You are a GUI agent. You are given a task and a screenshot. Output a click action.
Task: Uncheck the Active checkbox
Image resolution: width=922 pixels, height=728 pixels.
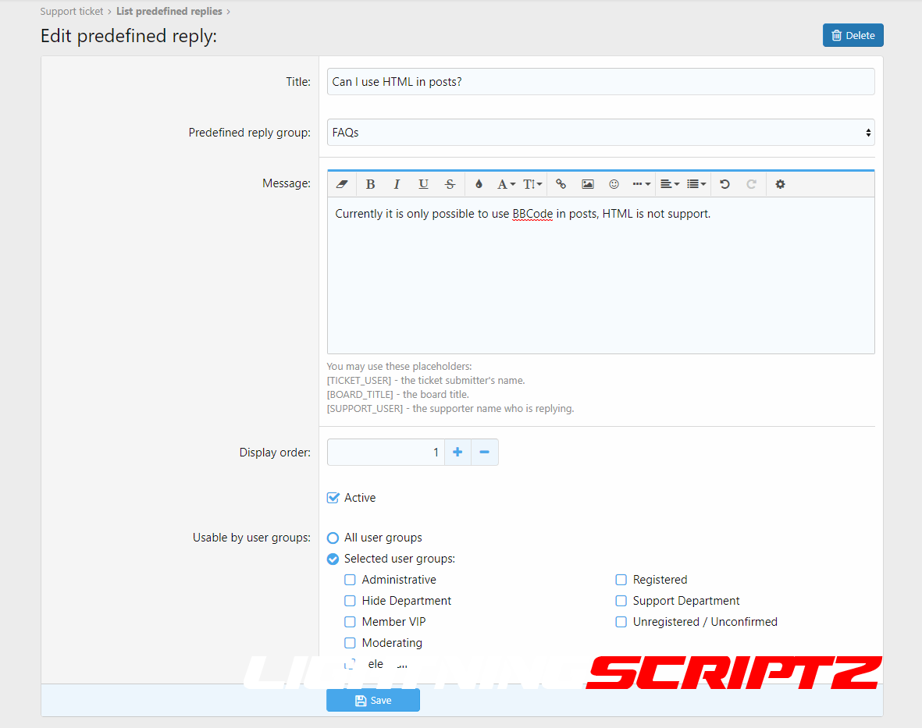(x=333, y=498)
